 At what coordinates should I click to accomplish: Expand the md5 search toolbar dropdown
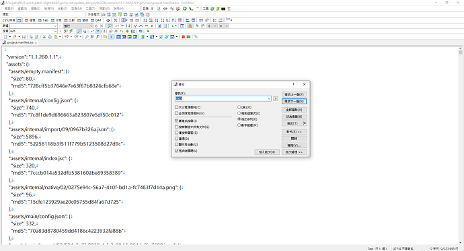pyautogui.click(x=55, y=31)
